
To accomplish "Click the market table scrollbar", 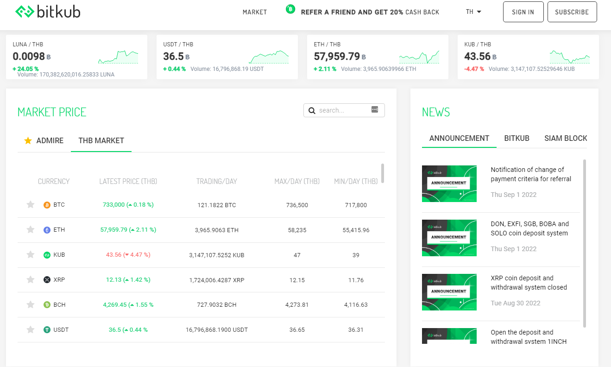I will (382, 173).
